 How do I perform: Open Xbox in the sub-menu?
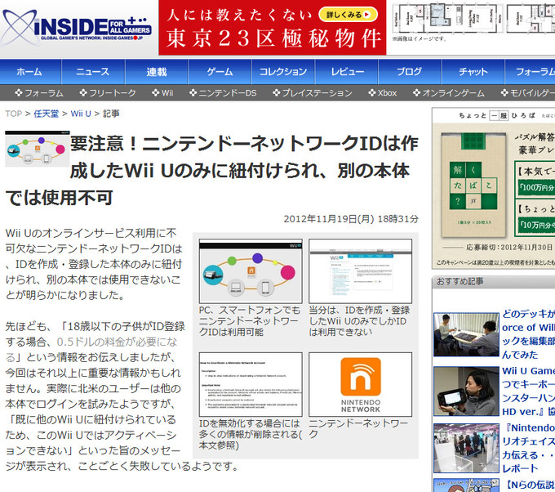tap(383, 93)
